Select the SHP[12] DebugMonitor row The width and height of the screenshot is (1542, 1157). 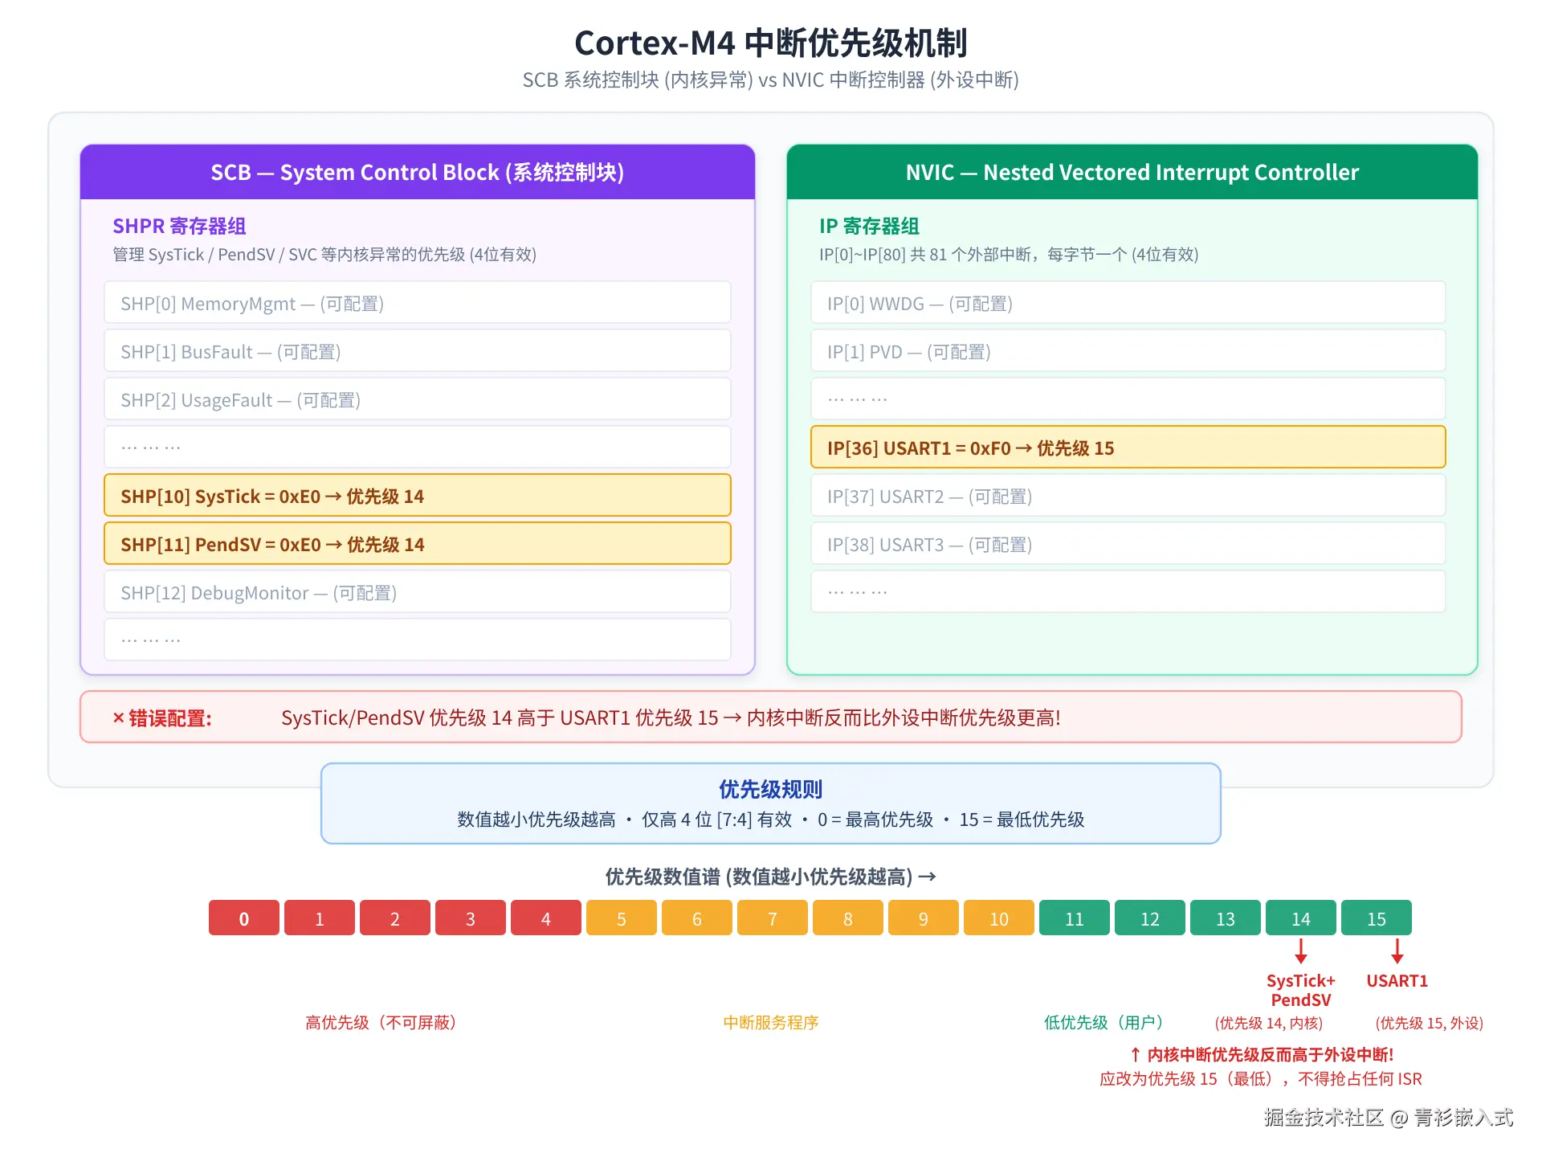click(418, 592)
